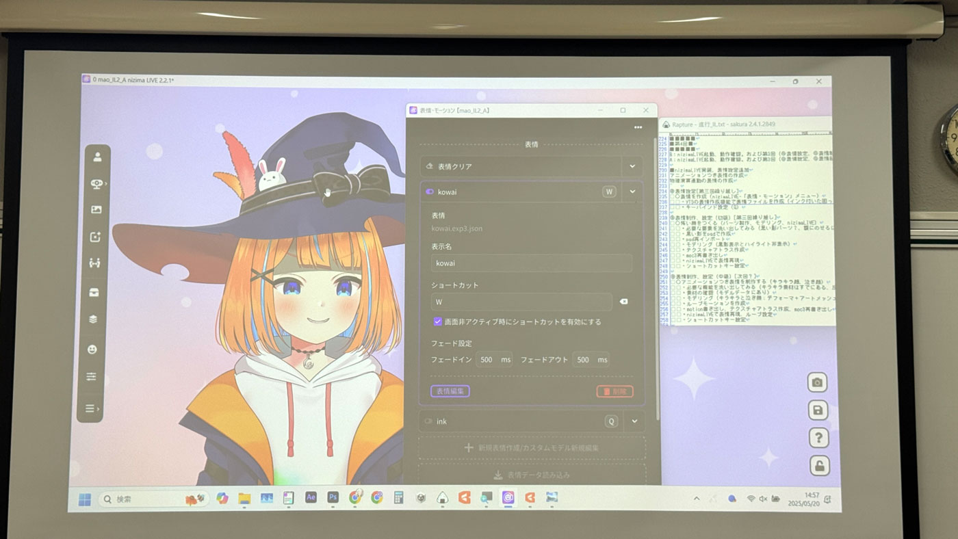Toggle the ink expression switch

click(428, 421)
